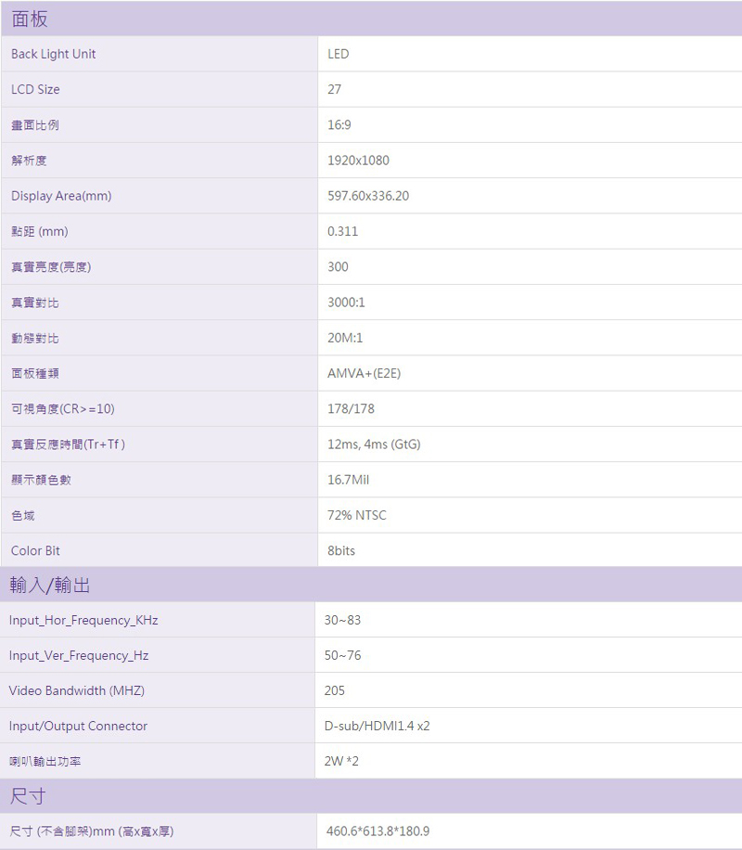The height and width of the screenshot is (850, 742).
Task: Select the 3000:1 contrast value
Action: pyautogui.click(x=347, y=303)
